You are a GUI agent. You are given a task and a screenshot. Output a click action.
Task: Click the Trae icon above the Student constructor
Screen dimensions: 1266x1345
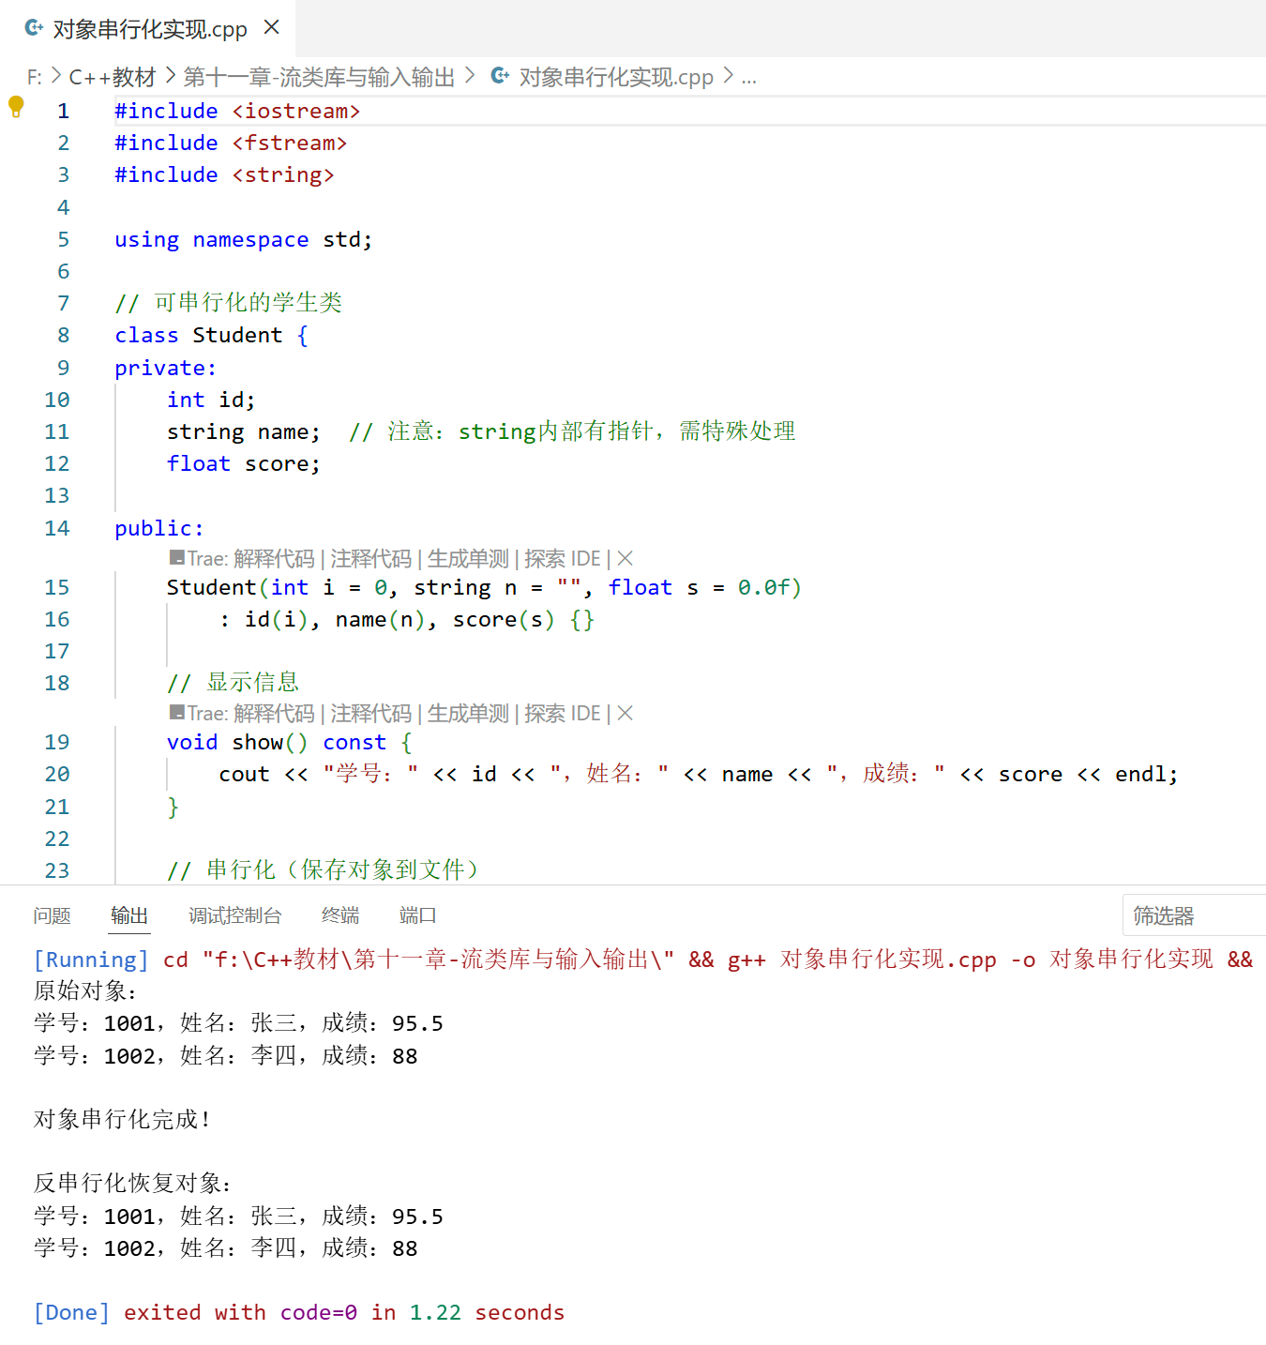(x=176, y=558)
